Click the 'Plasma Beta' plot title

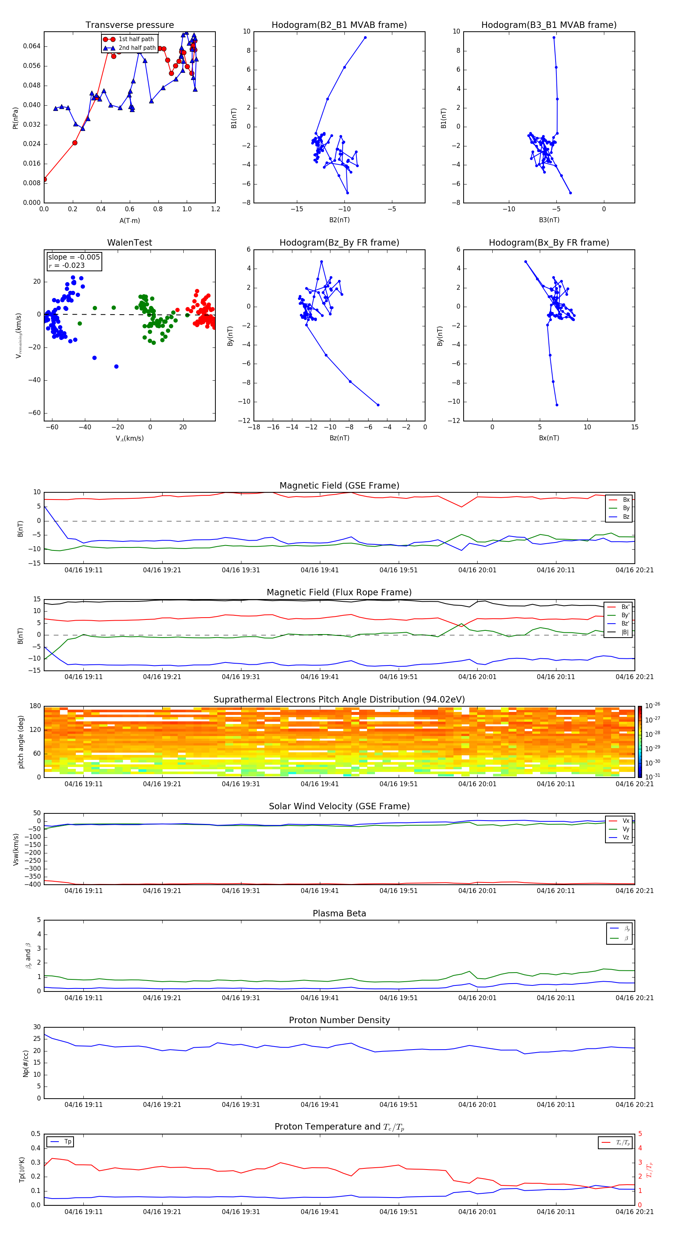point(339,913)
